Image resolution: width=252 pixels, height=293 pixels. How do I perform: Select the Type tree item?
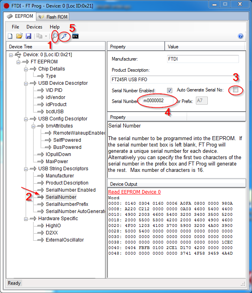click(51, 76)
